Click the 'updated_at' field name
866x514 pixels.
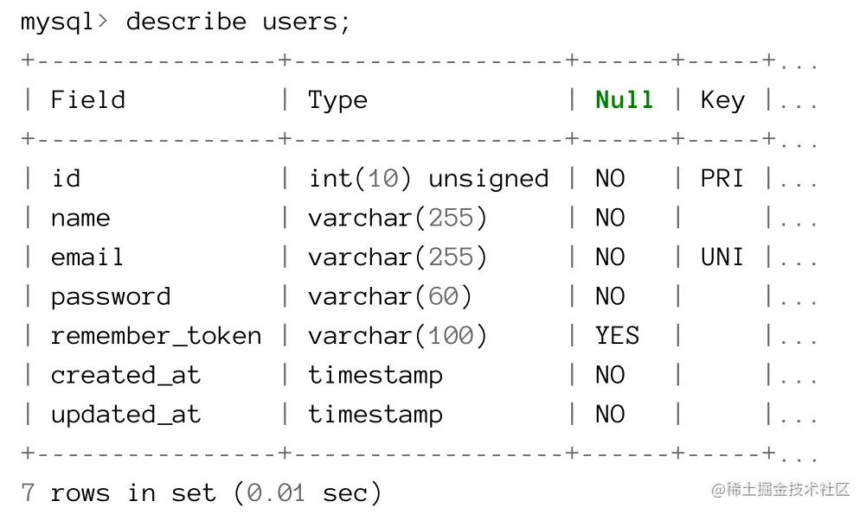[125, 415]
